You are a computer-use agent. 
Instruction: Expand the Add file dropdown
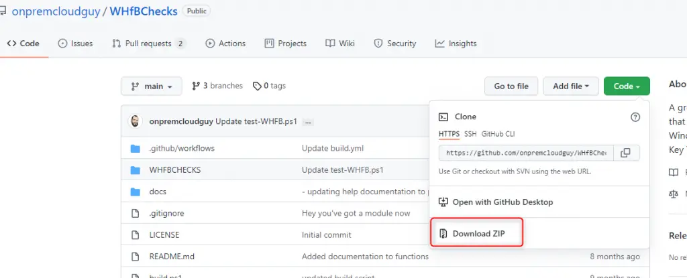click(x=570, y=86)
